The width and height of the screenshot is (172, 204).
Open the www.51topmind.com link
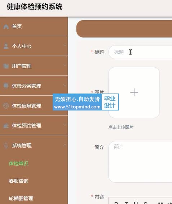tap(77, 107)
